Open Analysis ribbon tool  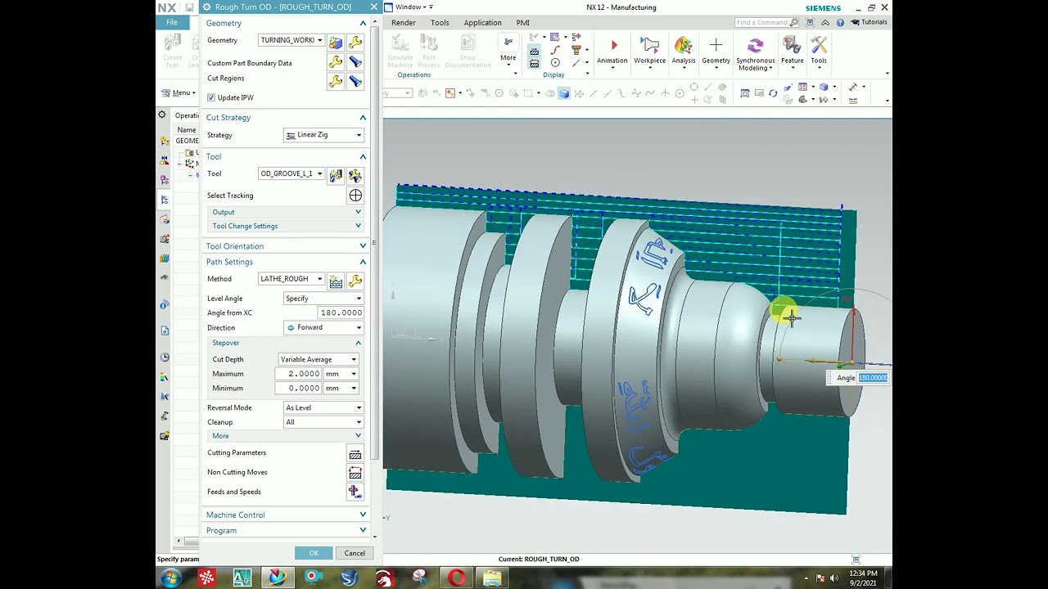pyautogui.click(x=684, y=51)
